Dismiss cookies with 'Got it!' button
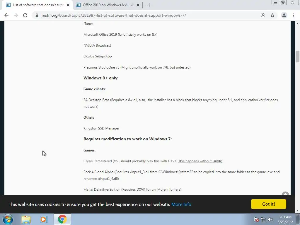The height and width of the screenshot is (225, 300). click(268, 204)
